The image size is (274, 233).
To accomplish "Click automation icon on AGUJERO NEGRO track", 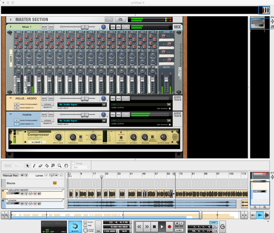I will (x=31, y=194).
